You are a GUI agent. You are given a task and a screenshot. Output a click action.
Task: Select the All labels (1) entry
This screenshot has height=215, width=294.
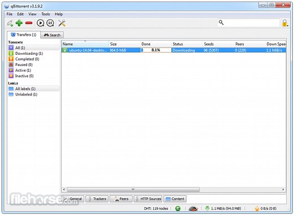click(34, 89)
